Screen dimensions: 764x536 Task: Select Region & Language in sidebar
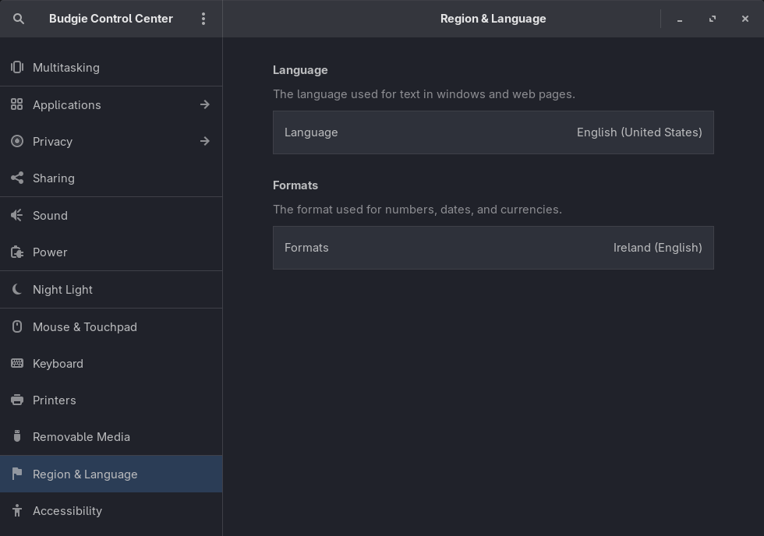[x=85, y=474]
